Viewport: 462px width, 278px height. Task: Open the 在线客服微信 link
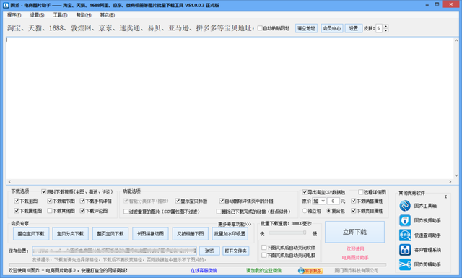click(204, 270)
